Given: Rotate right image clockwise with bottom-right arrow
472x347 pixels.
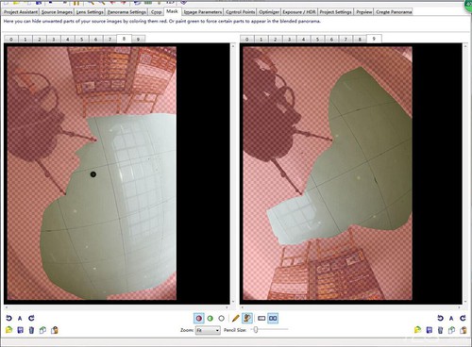Looking at the screenshot, I should click(x=463, y=318).
